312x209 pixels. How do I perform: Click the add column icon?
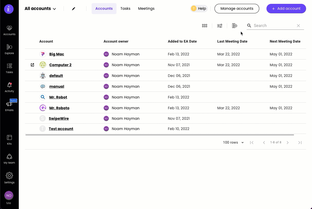[234, 26]
